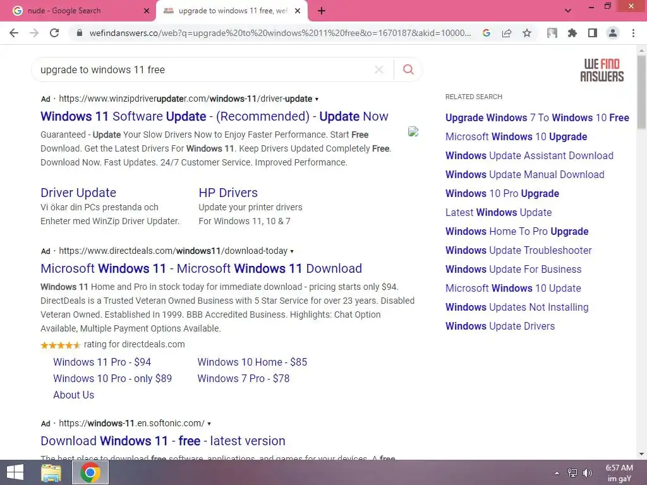Open 'Windows 7 Pro - $78' link

pyautogui.click(x=243, y=379)
